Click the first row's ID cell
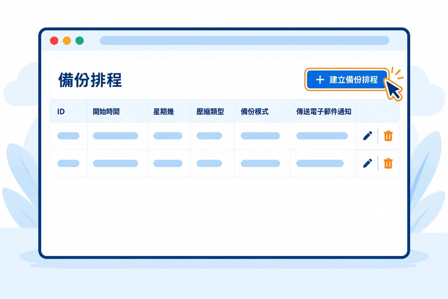Viewport: 448px width, 299px height. pos(68,136)
